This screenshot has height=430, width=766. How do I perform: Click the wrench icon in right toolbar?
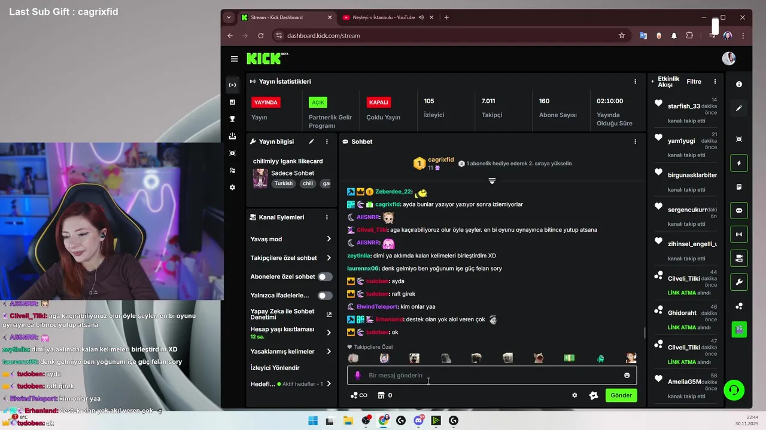[739, 282]
